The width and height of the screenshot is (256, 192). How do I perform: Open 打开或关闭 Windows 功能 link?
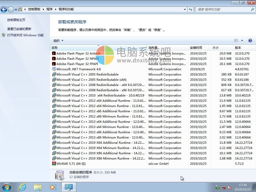point(25,35)
